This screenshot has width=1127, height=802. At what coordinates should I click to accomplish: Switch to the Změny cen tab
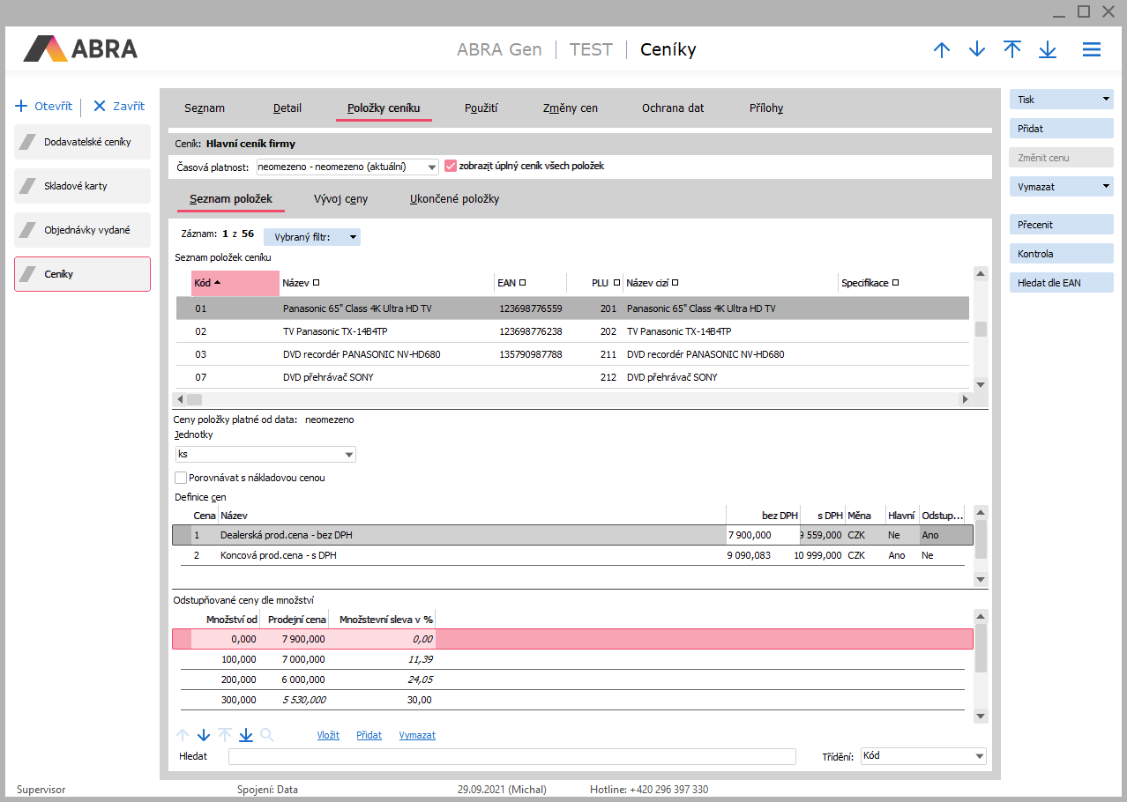571,108
